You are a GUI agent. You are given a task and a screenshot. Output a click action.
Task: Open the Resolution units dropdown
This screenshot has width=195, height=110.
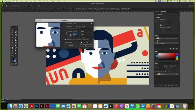87,37
